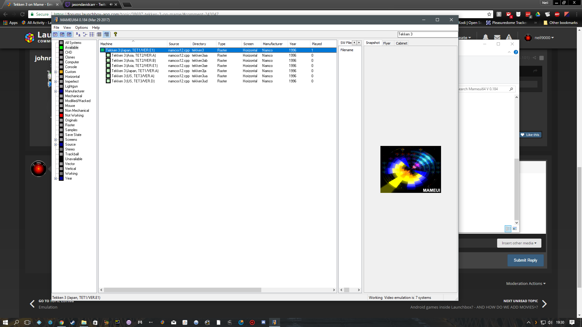Select the Clones folder
The image size is (582, 327).
click(x=70, y=57)
